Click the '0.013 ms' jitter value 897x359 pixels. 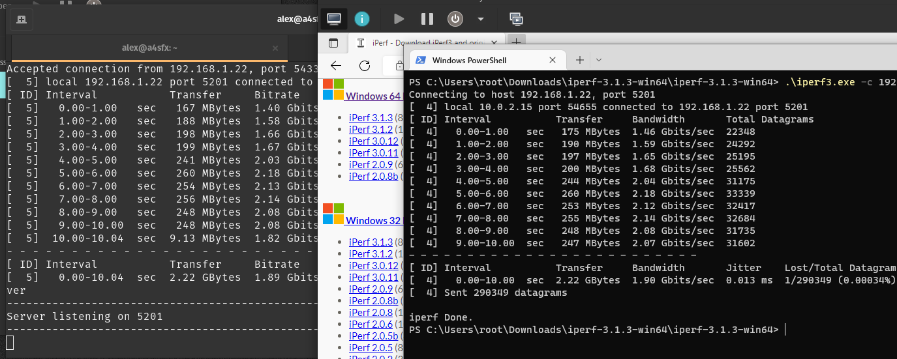click(x=749, y=280)
